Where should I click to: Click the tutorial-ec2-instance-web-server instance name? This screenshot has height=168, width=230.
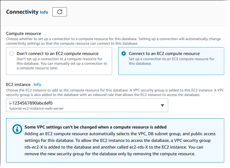[x=36, y=108]
